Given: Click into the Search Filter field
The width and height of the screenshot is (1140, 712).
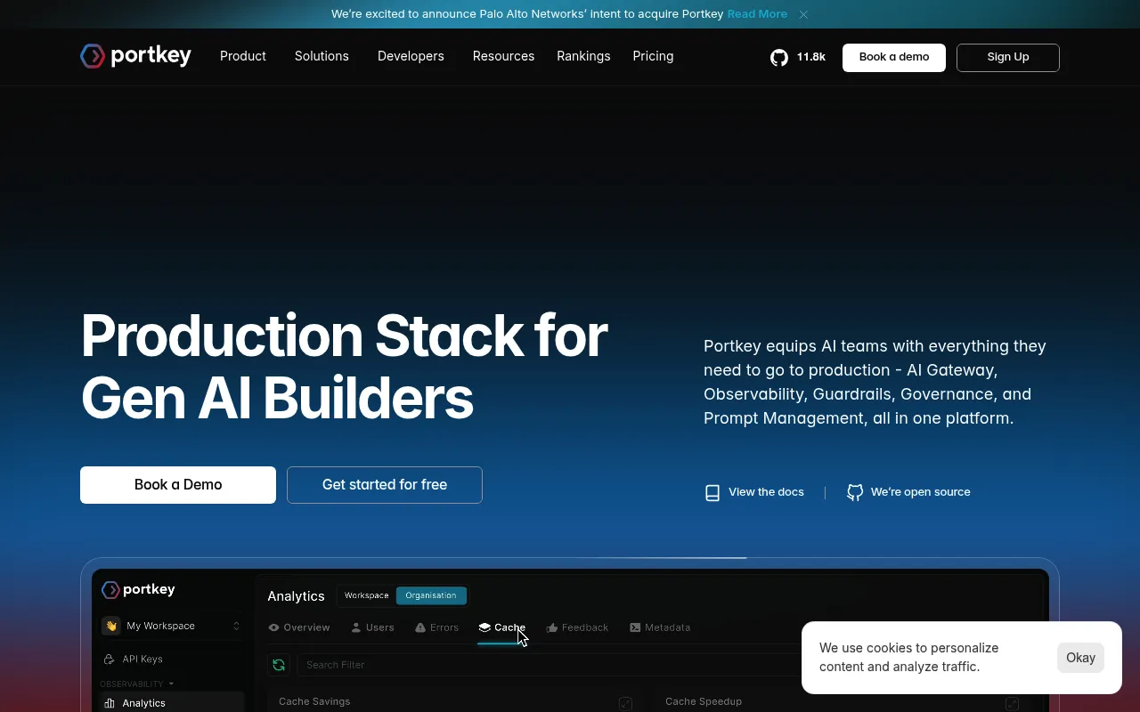Looking at the screenshot, I should pos(552,665).
